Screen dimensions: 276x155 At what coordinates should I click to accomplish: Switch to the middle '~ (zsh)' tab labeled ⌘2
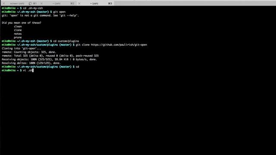56,3
